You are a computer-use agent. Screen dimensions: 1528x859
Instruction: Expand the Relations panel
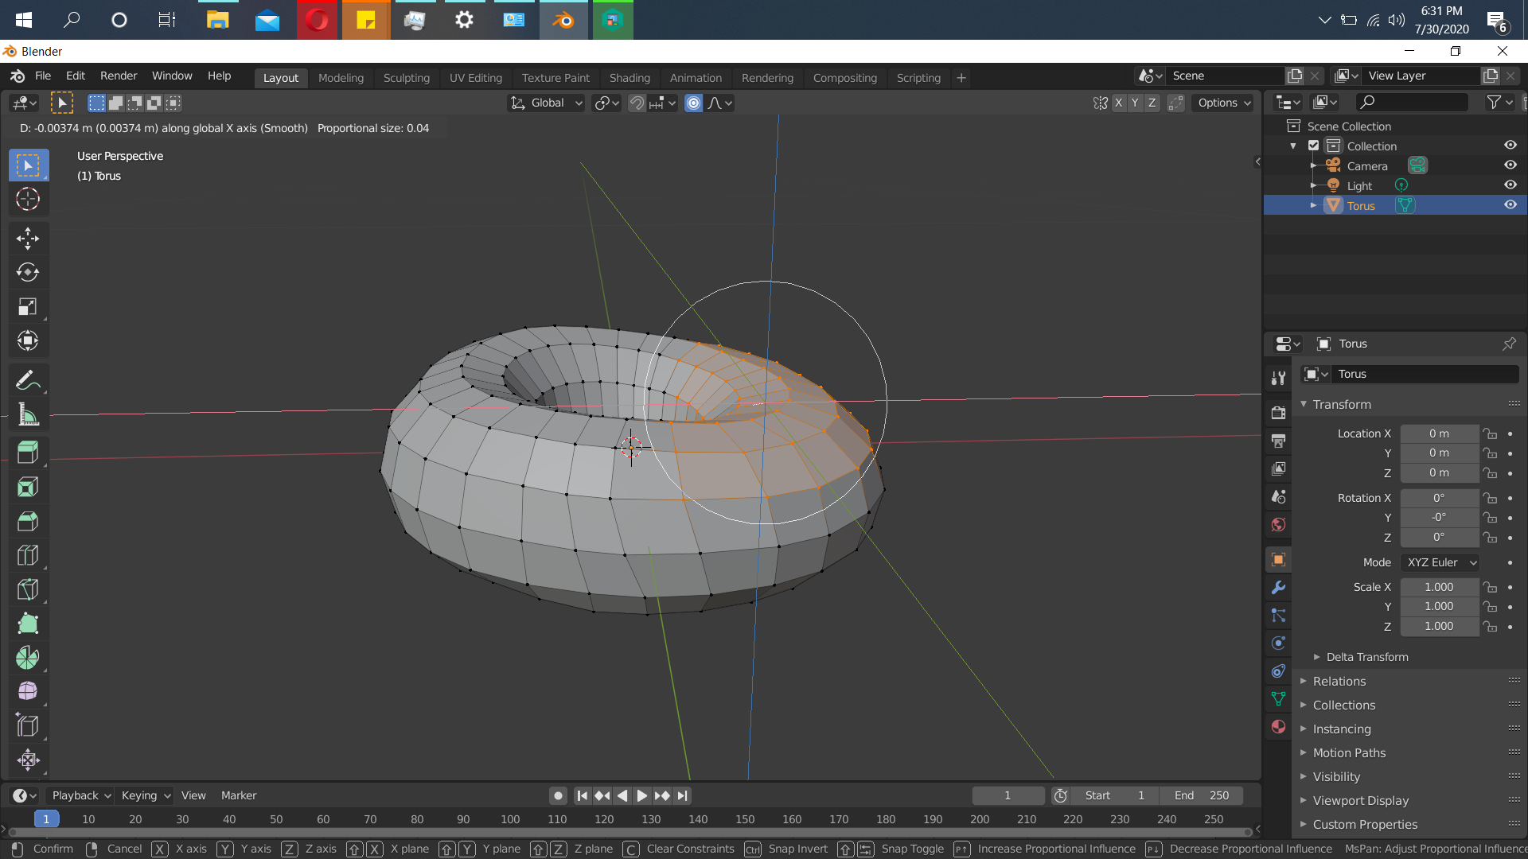click(1339, 682)
